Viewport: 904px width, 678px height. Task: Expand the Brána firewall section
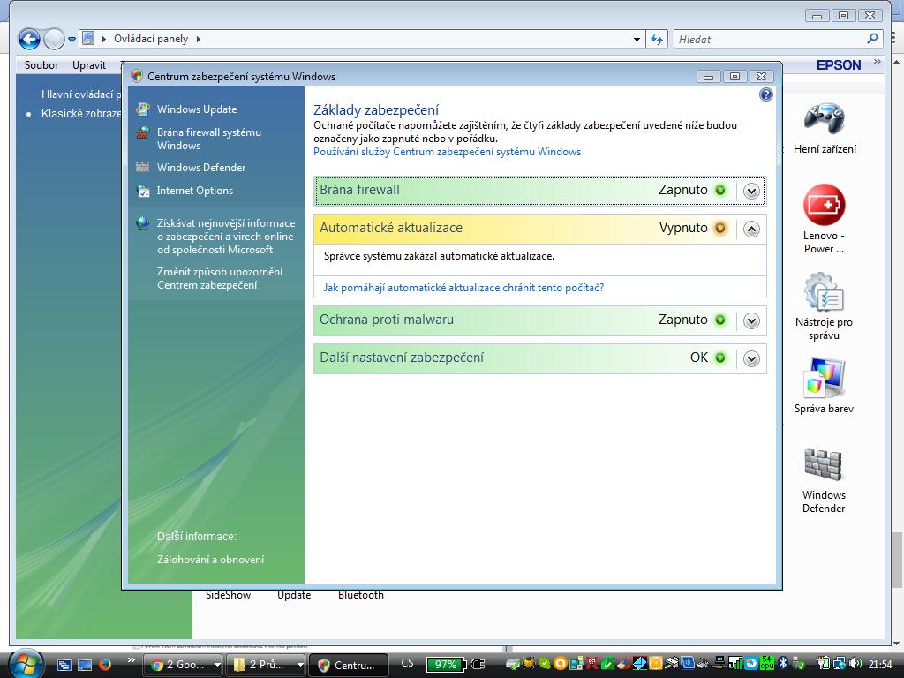[x=750, y=191]
